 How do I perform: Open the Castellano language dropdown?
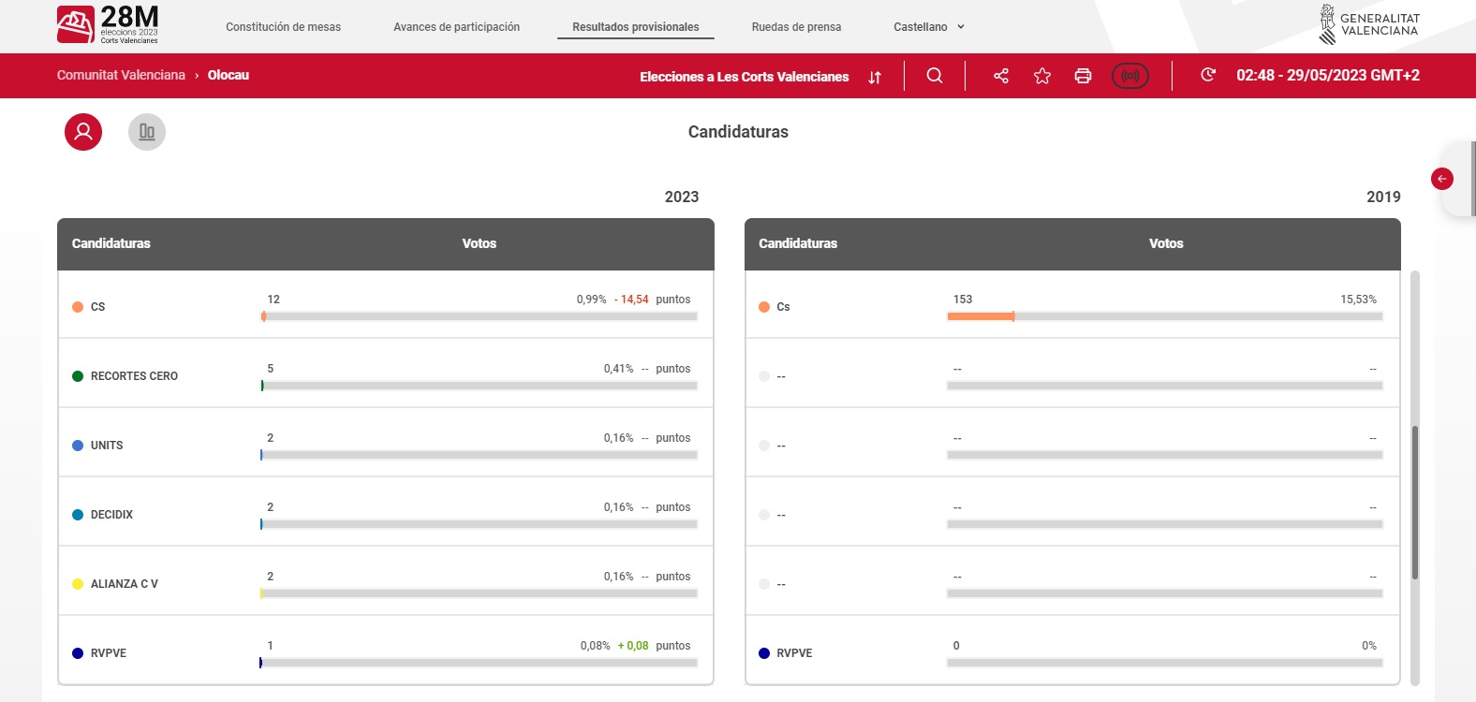tap(928, 27)
